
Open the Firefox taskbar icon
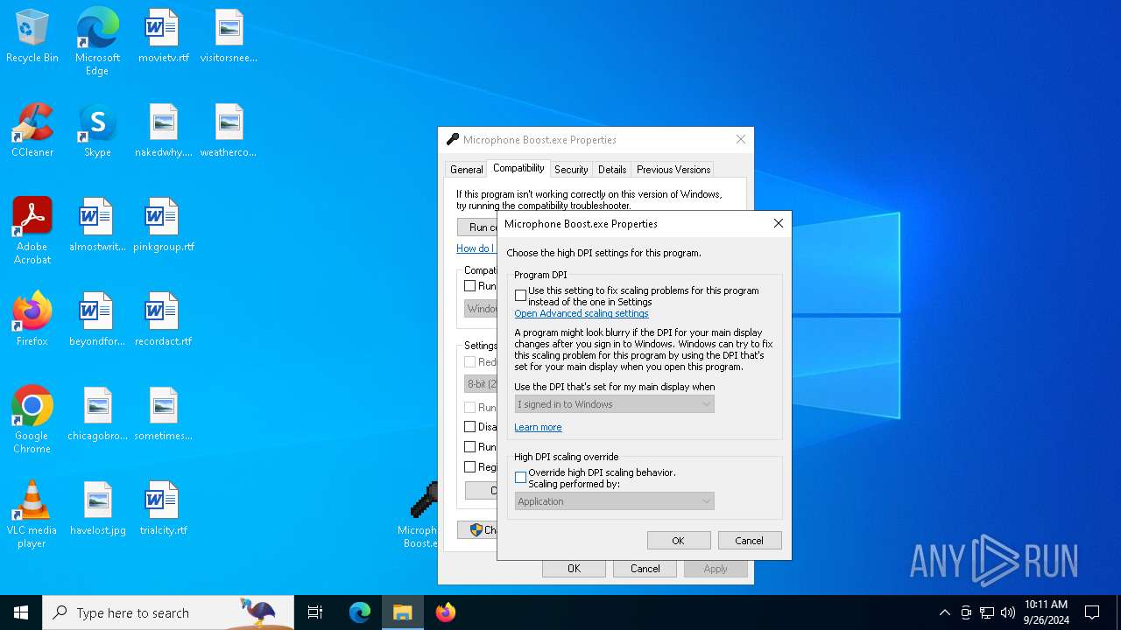click(x=446, y=612)
